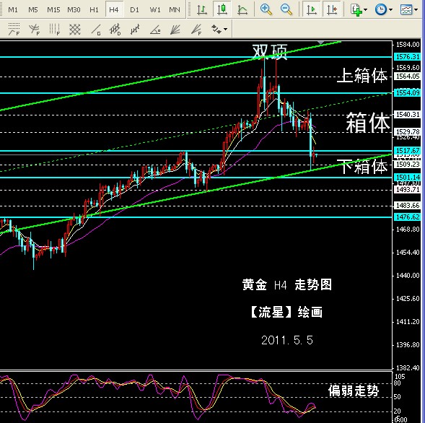Click the chart shift triangle marker
Image resolution: width=425 pixels, height=423 pixels.
[x=320, y=43]
